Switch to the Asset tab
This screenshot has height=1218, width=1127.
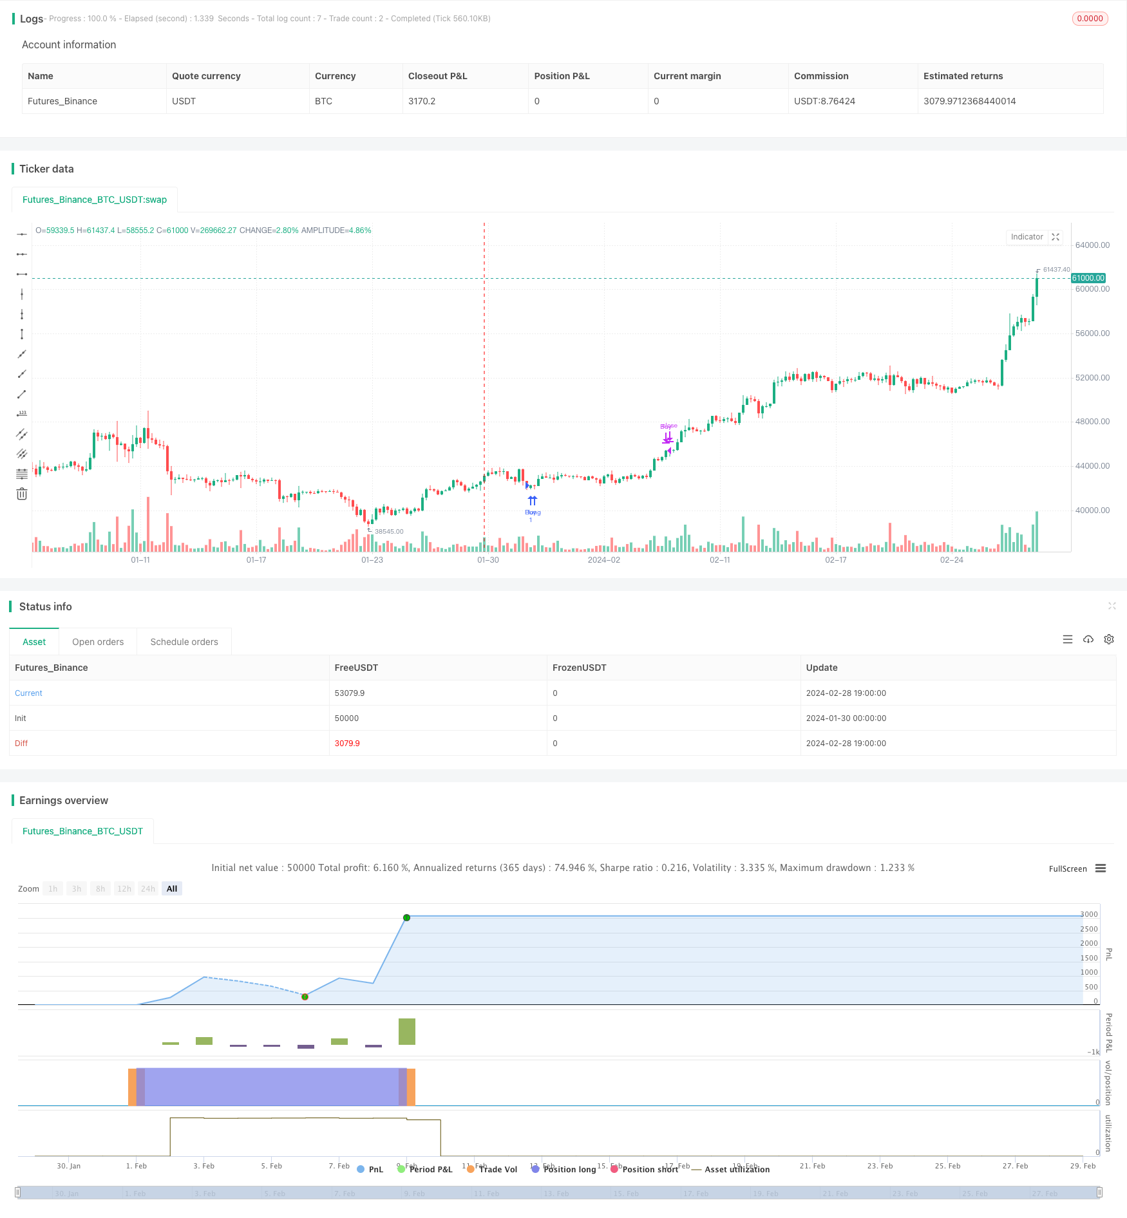[34, 642]
